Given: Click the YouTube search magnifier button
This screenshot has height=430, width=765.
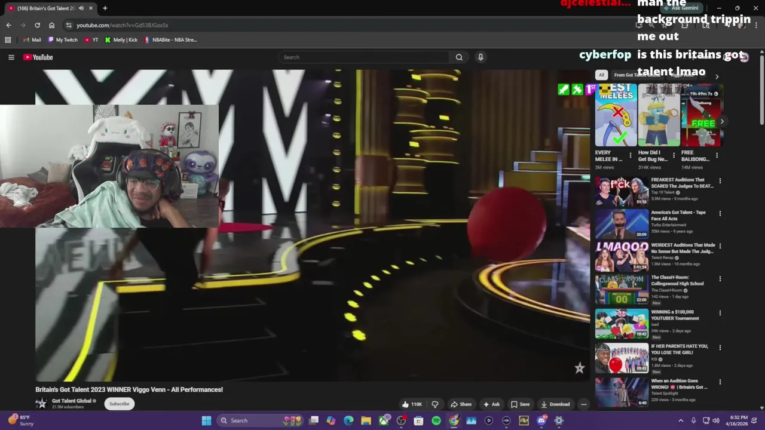Looking at the screenshot, I should (x=459, y=57).
